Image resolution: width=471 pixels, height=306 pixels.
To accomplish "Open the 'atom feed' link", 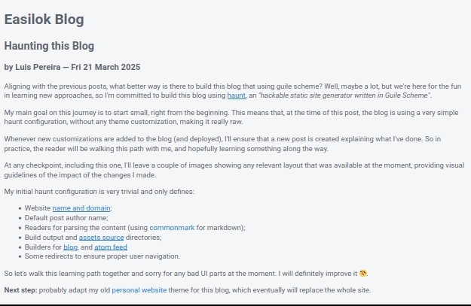I will point(111,247).
